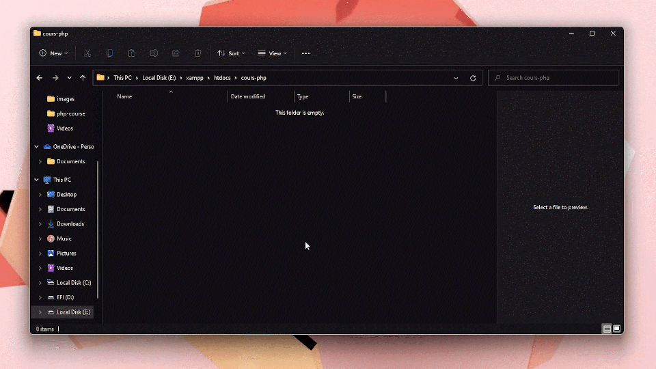Screen dimensions: 656x369
Task: Sort by the Date modified column
Action: 248,96
